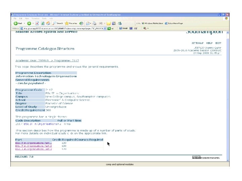Image resolution: width=242 pixels, height=181 pixels.
Task: Select the Credit Requirement value 360
Action: [48, 110]
